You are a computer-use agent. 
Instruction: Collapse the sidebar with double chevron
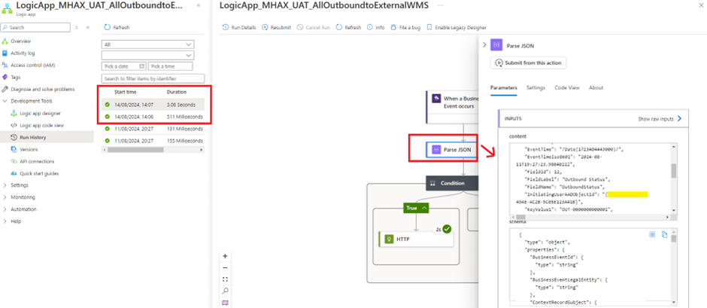(x=88, y=28)
